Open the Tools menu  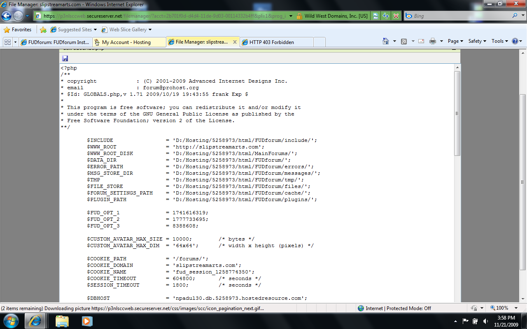[x=500, y=41]
